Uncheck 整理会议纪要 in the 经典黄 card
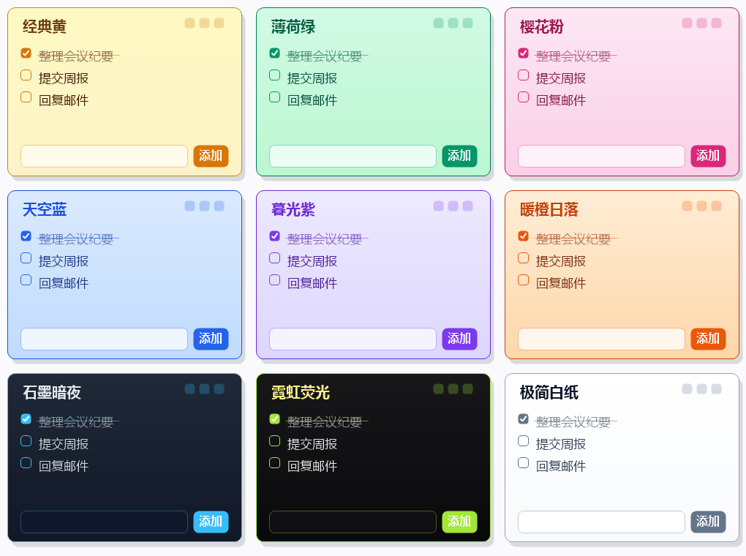 (x=26, y=53)
